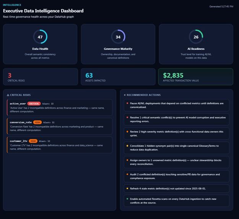
Task: Click the 'blast: 11' label on conversion_rate
Action: click(49, 122)
